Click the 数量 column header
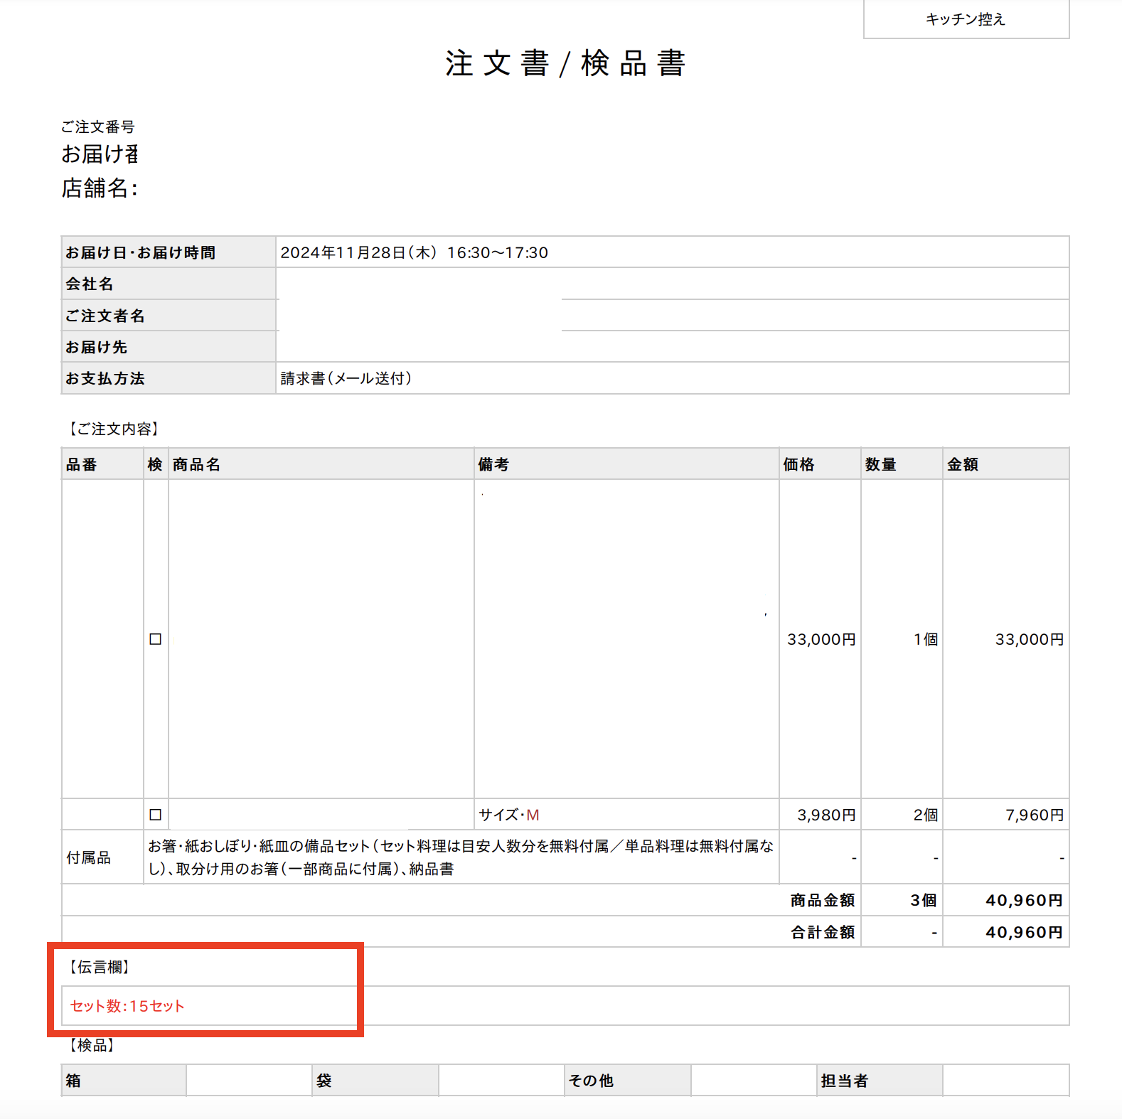 coord(902,464)
